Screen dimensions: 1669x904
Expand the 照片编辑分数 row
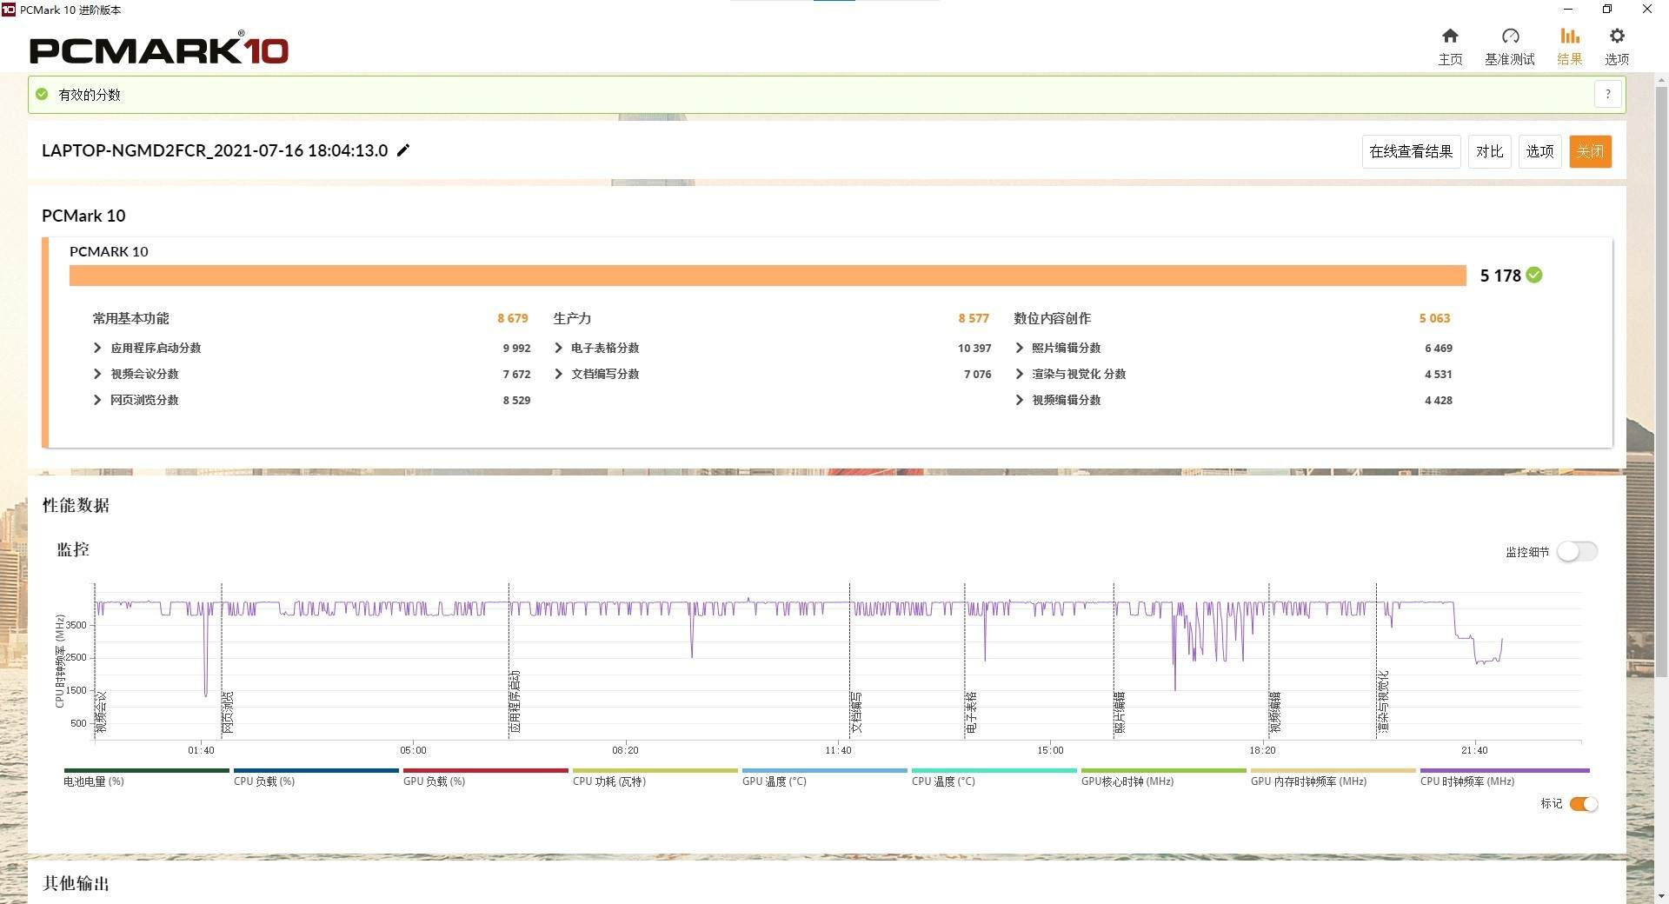coord(1019,348)
